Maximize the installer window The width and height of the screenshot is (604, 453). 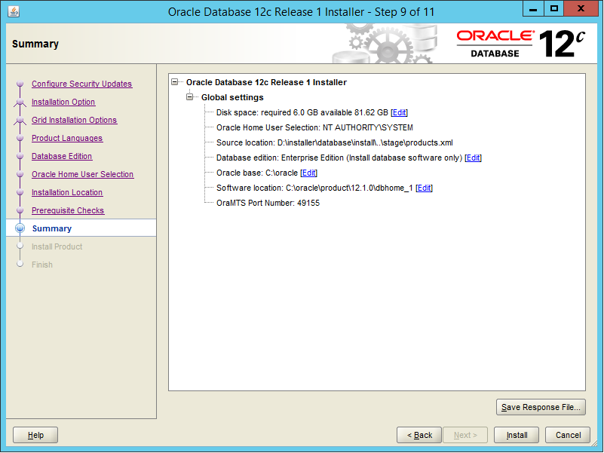tap(554, 8)
